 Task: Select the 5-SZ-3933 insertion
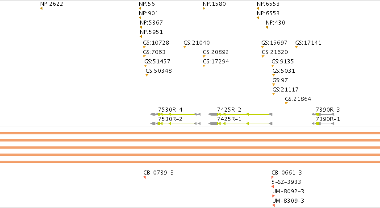pyautogui.click(x=286, y=182)
